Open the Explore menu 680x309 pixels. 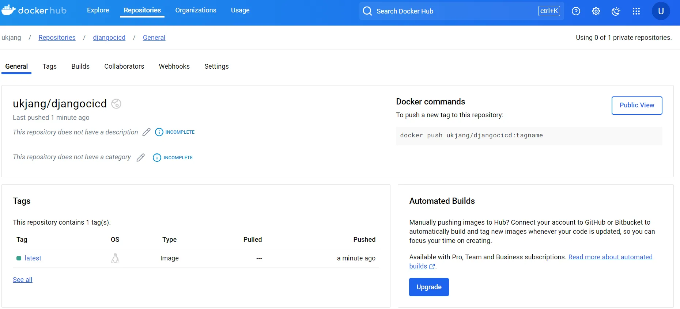[x=98, y=10]
